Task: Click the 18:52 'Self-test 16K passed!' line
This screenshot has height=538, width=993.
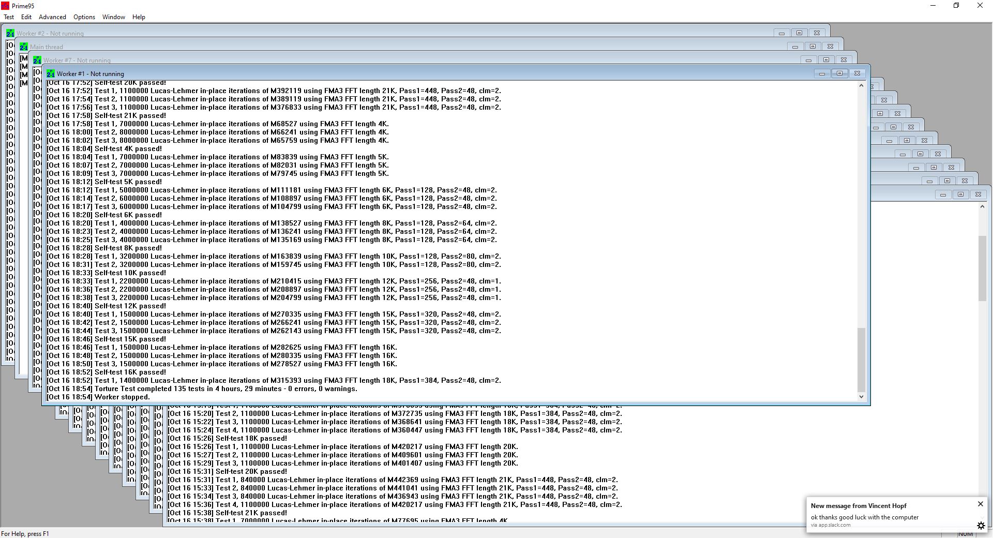Action: point(106,372)
